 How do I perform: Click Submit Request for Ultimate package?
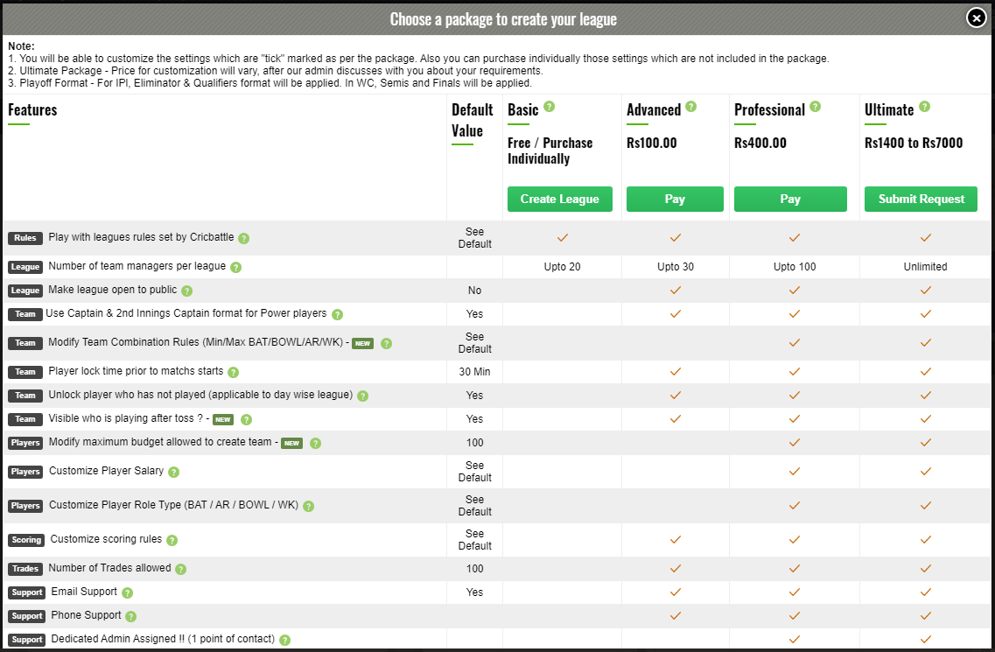(x=921, y=199)
